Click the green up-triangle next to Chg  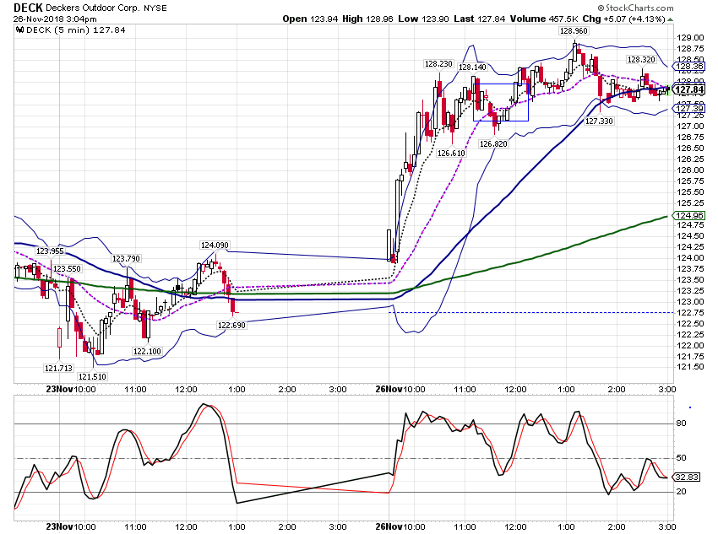671,19
